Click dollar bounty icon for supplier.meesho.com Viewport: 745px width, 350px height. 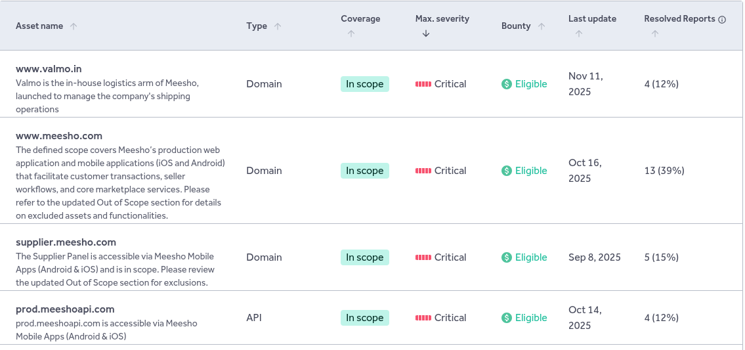[x=507, y=257]
